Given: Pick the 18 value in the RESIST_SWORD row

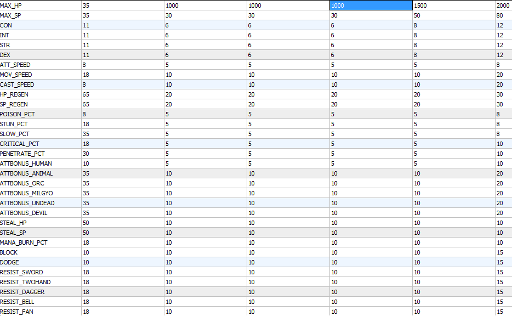Looking at the screenshot, I should (86, 272).
